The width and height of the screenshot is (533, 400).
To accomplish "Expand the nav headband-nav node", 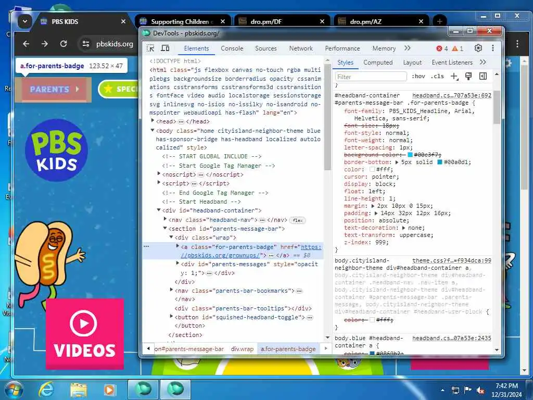I will coord(165,219).
